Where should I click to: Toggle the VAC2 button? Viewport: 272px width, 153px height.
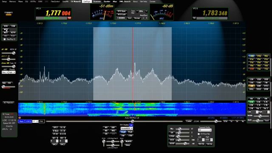(62, 144)
